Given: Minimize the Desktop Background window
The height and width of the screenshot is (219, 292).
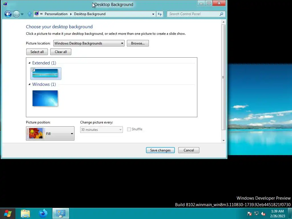Looking at the screenshot, I should pyautogui.click(x=201, y=3).
